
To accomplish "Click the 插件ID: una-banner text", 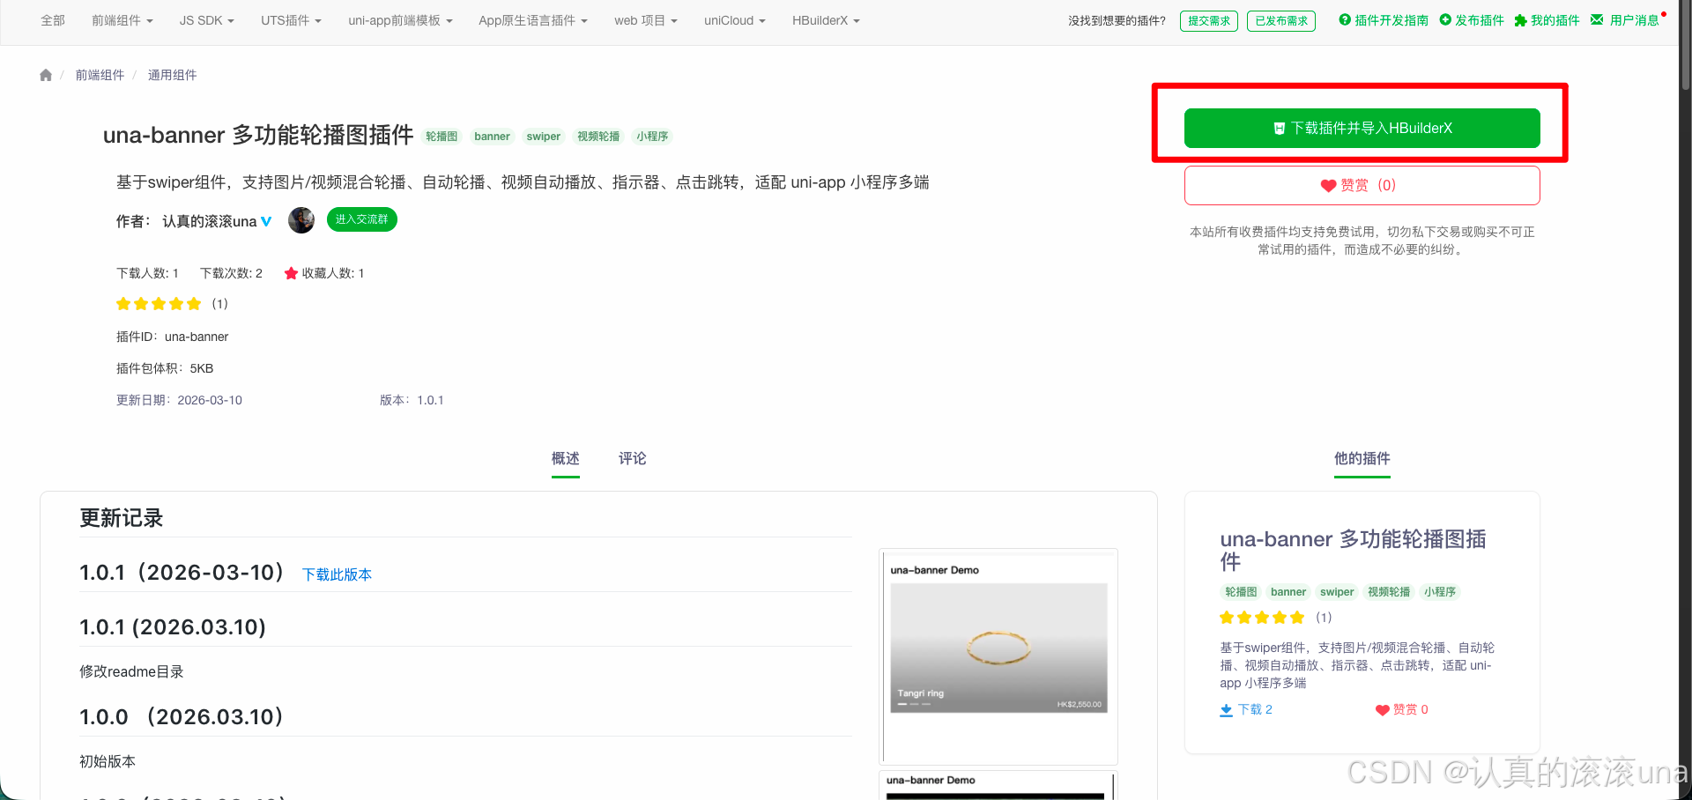I will tap(172, 337).
